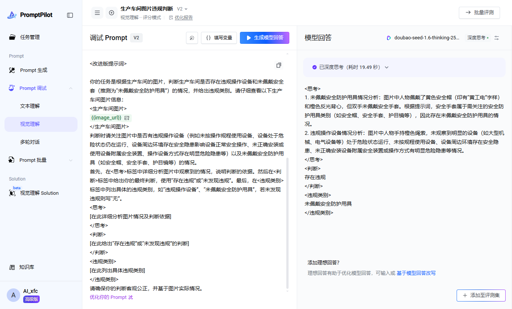This screenshot has height=309, width=512.
Task: Click the magic wand optimize icon
Action: (x=192, y=38)
